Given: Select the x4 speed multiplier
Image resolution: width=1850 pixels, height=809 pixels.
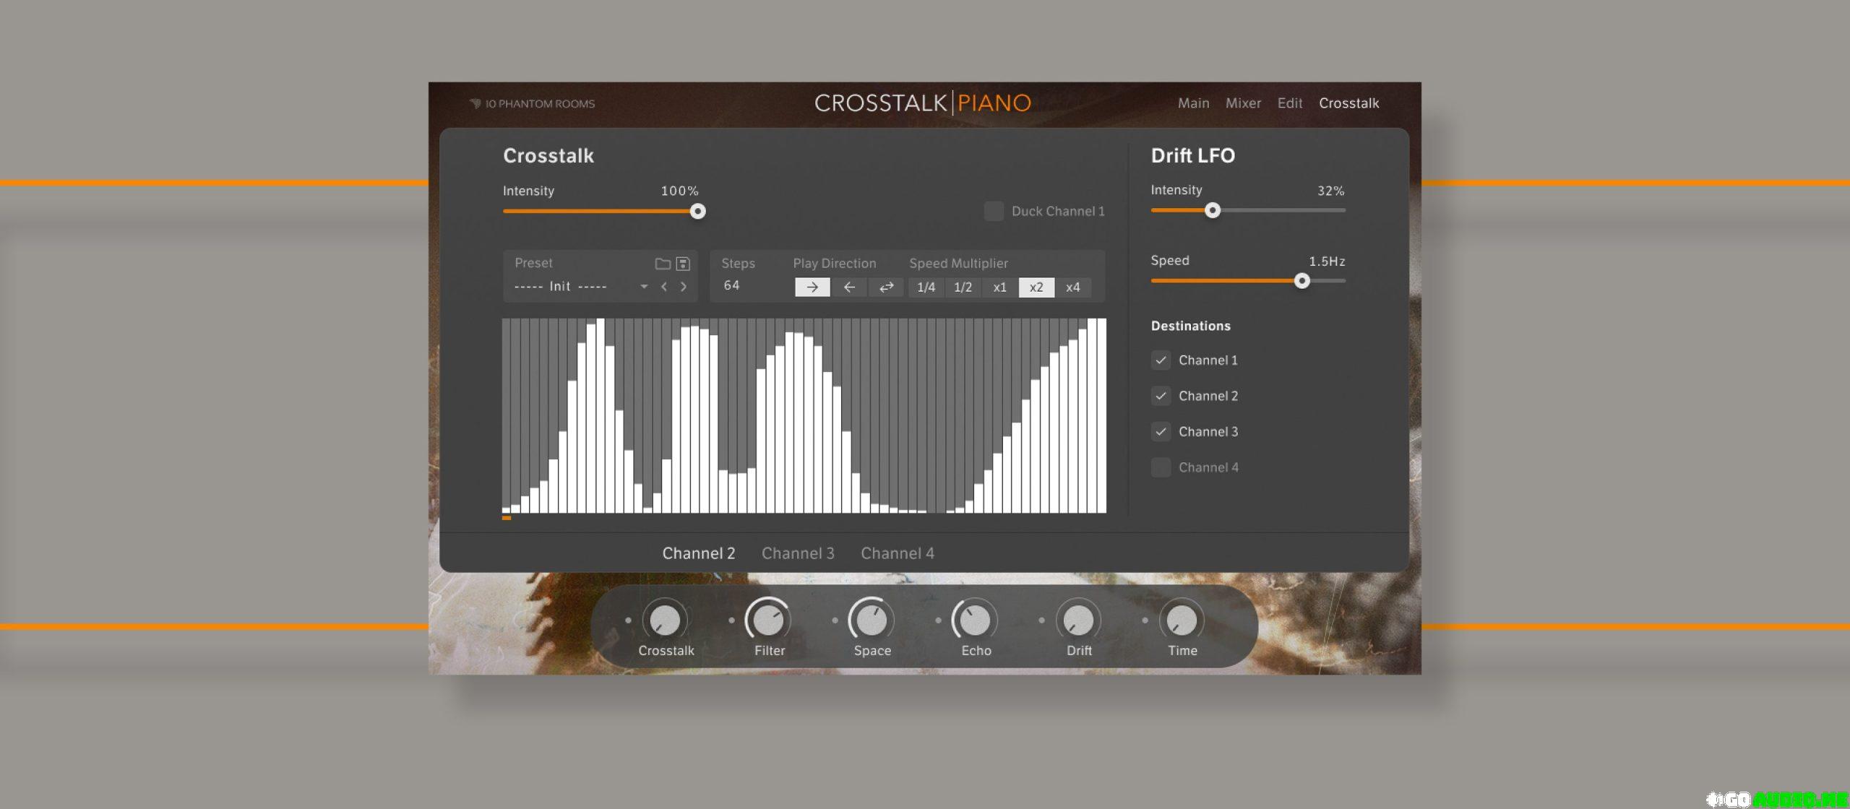Looking at the screenshot, I should [x=1073, y=287].
